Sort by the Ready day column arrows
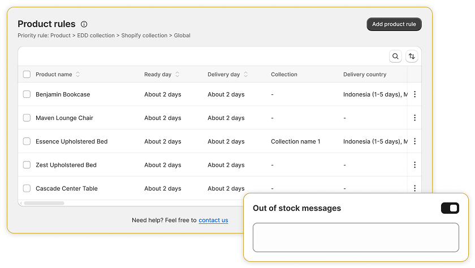The height and width of the screenshot is (268, 475). coord(177,75)
